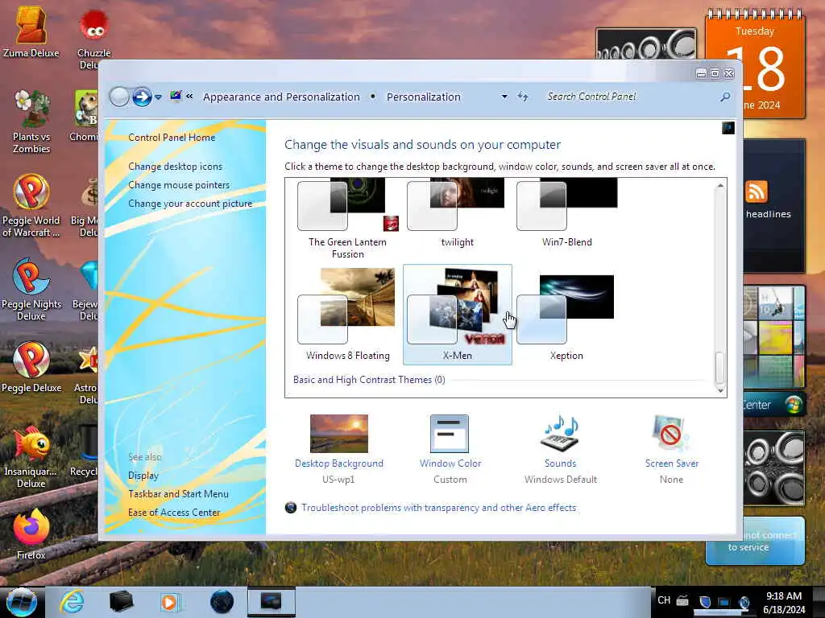
Task: Open Troubleshoot transparency and Aero effects link
Action: (x=439, y=508)
